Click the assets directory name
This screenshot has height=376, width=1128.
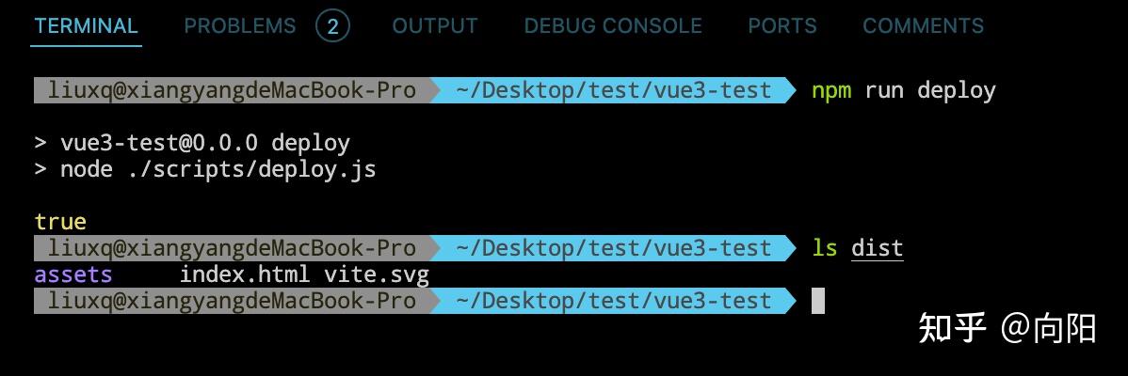pos(73,274)
